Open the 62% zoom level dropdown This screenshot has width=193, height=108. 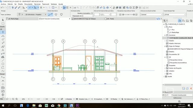29,99
